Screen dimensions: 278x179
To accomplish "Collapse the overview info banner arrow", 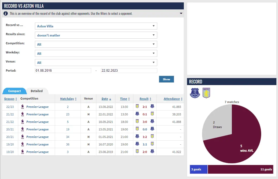I will click(181, 13).
